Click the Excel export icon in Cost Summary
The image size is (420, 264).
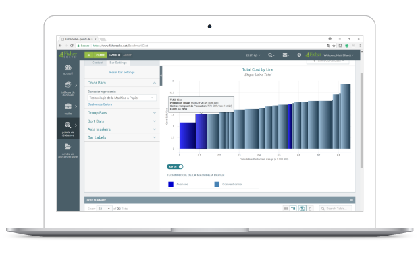[302, 209]
